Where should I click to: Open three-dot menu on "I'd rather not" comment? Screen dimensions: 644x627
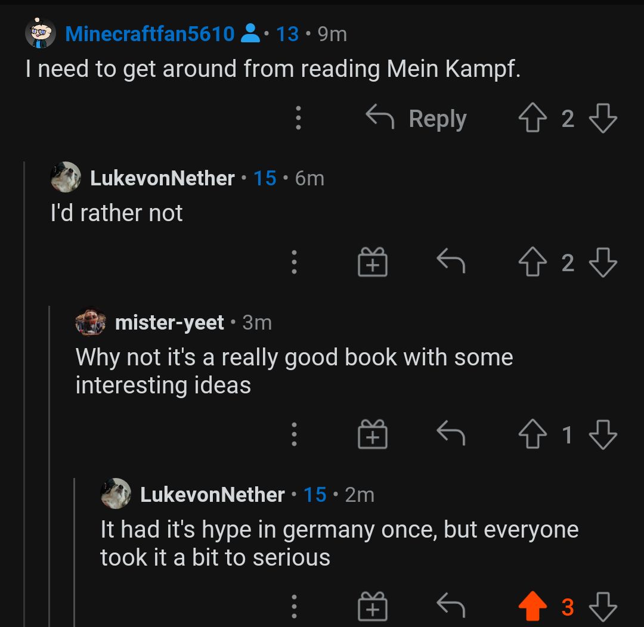point(294,262)
